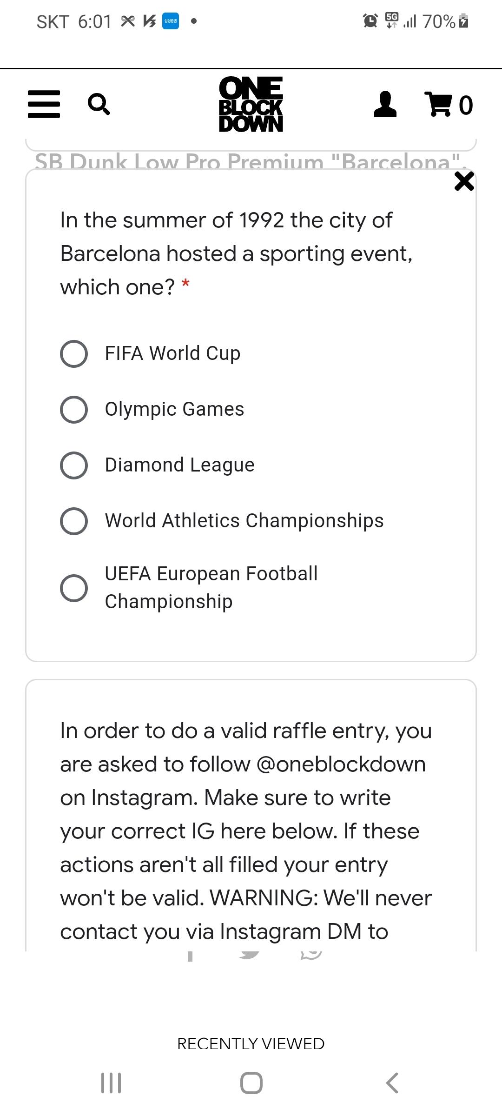Close the raffle question popup

pos(464,181)
